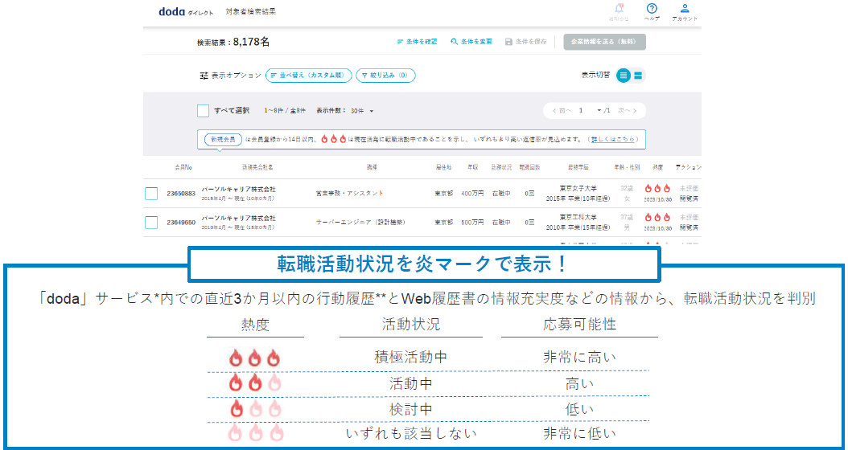Open 絞り込み（0） filter options
Image resolution: width=848 pixels, height=450 pixels.
pos(385,76)
